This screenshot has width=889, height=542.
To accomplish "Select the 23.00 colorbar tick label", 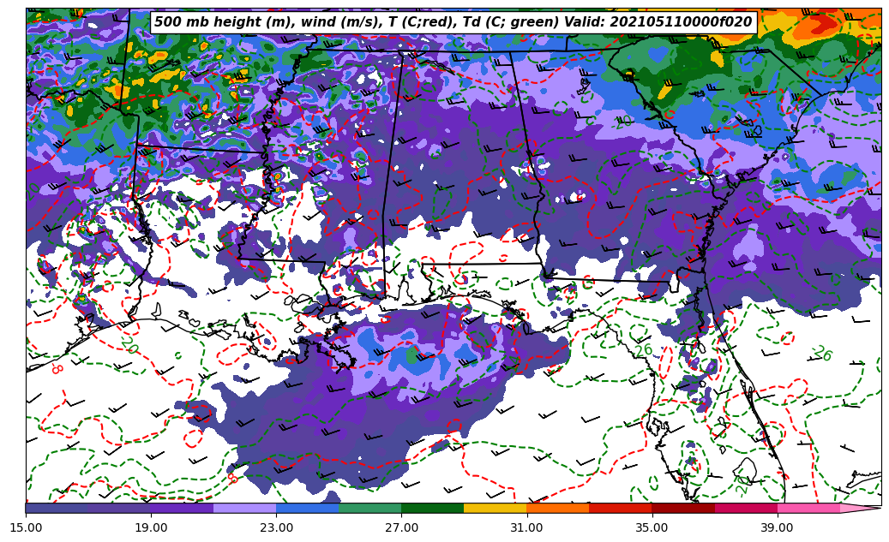I will pos(276,527).
